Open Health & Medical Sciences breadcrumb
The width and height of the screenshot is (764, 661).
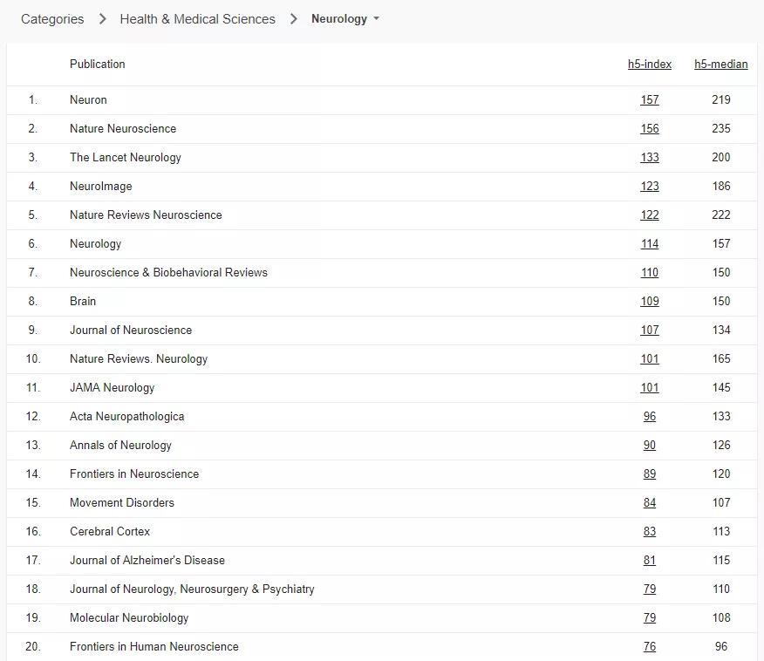point(197,19)
